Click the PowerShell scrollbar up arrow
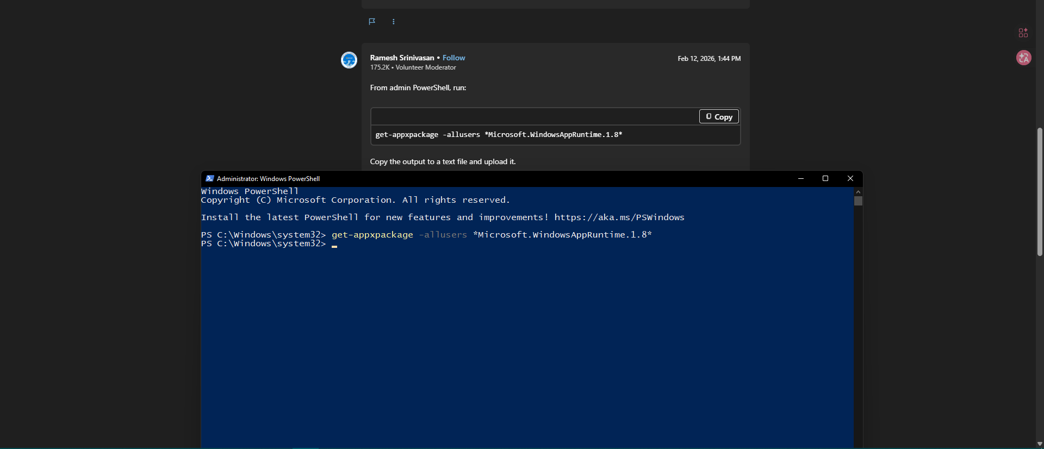 [858, 191]
